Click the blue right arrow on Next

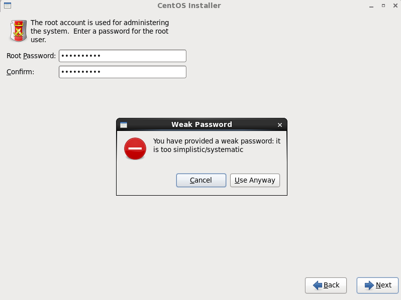(x=369, y=285)
